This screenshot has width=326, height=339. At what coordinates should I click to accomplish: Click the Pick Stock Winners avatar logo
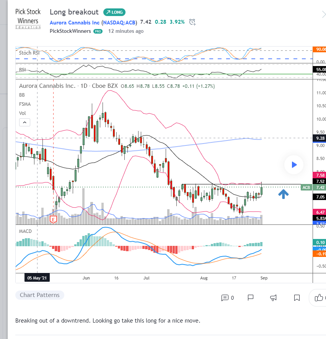[28, 19]
